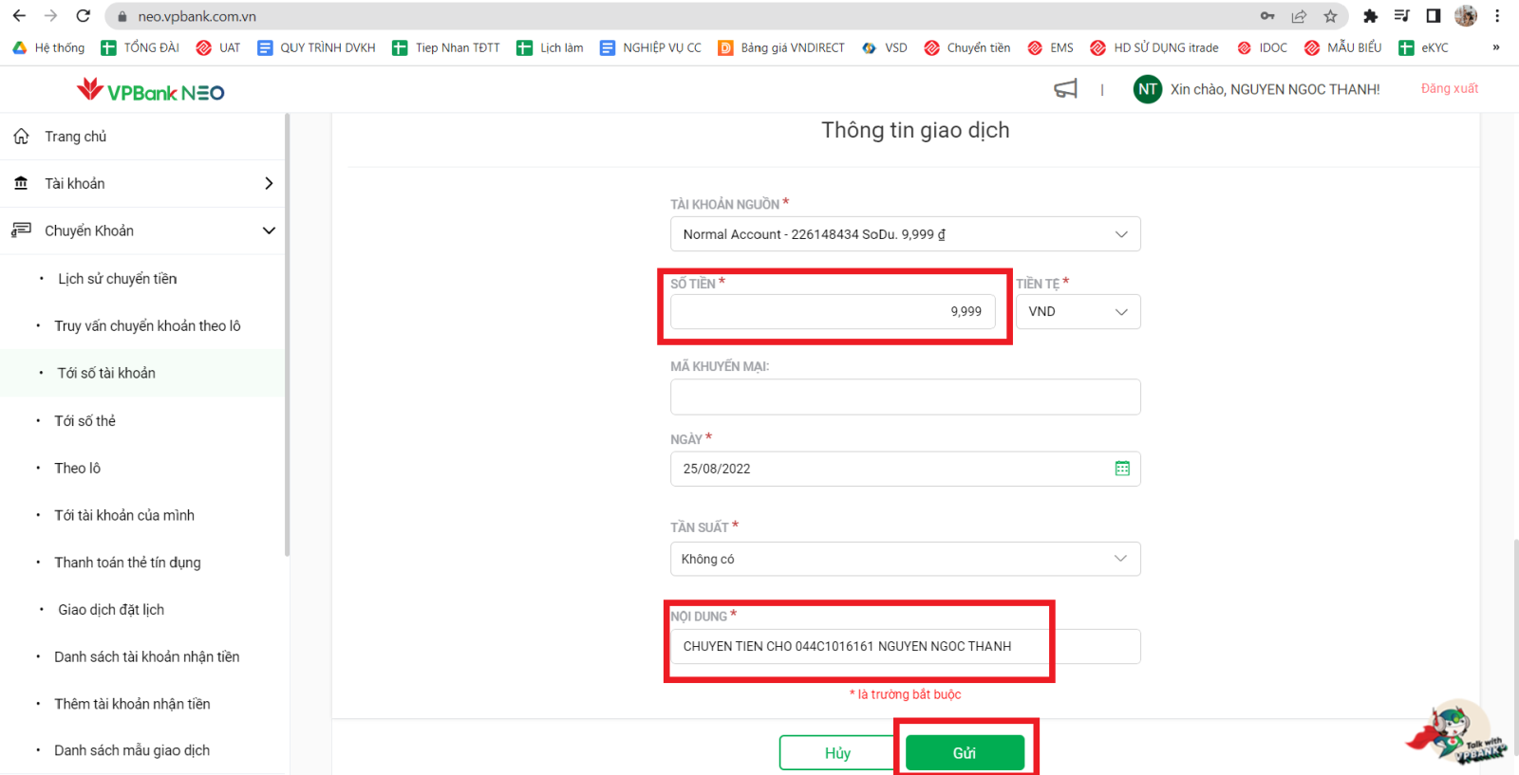This screenshot has width=1519, height=775.
Task: Select Lịch sử chuyển tiền menu item
Action: point(118,279)
